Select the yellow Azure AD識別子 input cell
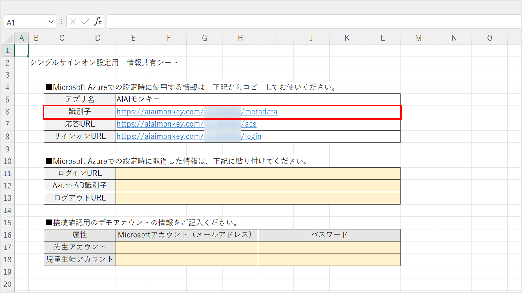The width and height of the screenshot is (522, 293). [x=258, y=186]
